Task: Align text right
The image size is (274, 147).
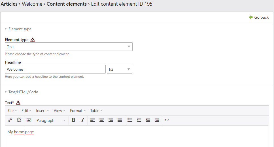Action: [x=111, y=120]
